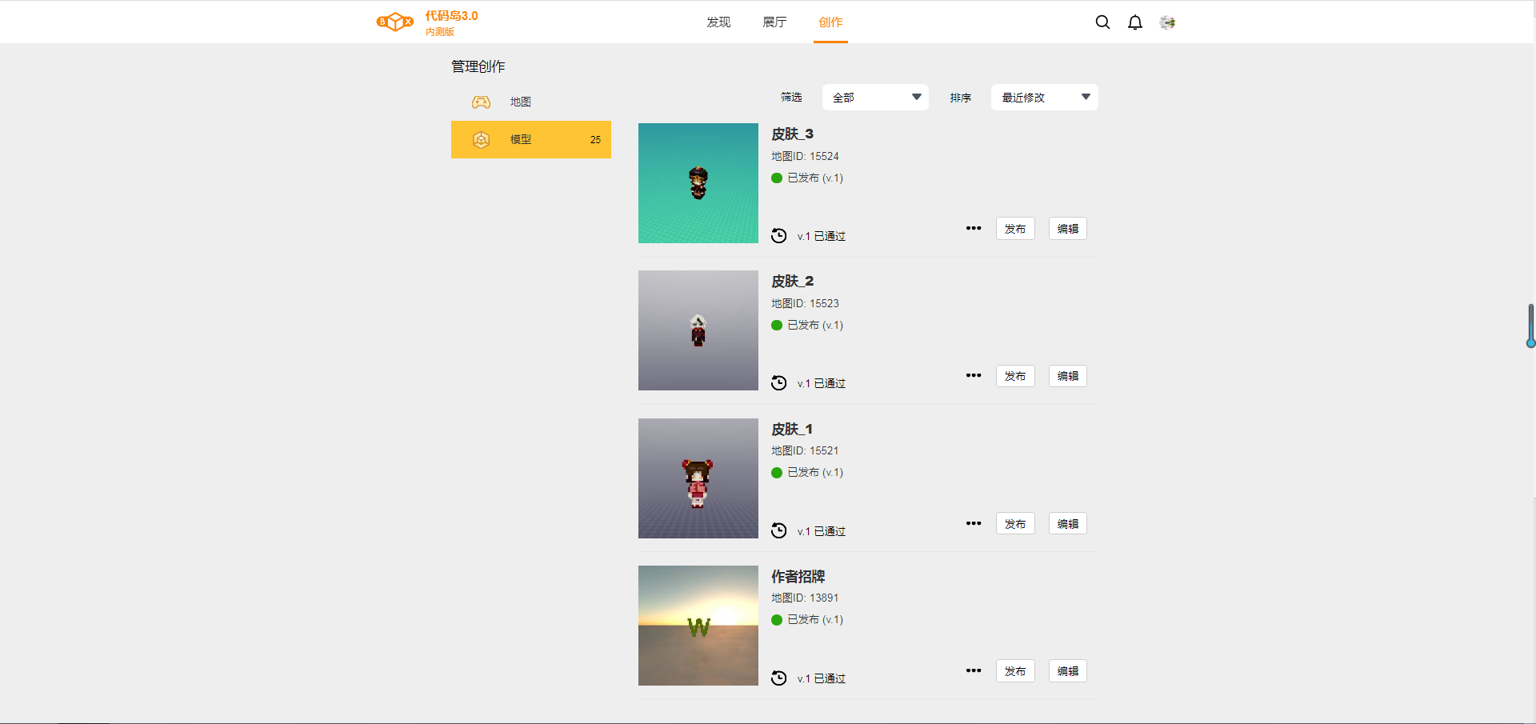Click the 作者招牌 title
Viewport: 1536px width, 724px height.
click(x=798, y=576)
